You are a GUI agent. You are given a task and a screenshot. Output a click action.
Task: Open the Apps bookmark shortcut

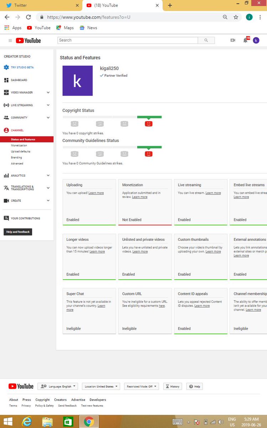tap(13, 28)
